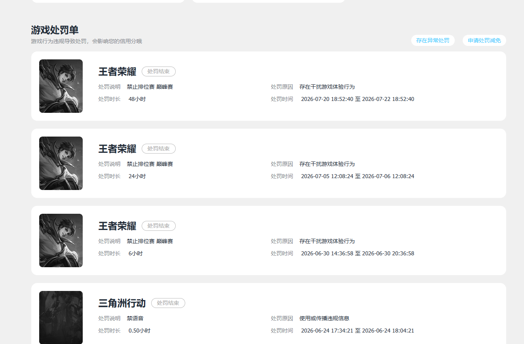
Task: Click 处罚结束 badge in the 48小时 card
Action: click(159, 72)
